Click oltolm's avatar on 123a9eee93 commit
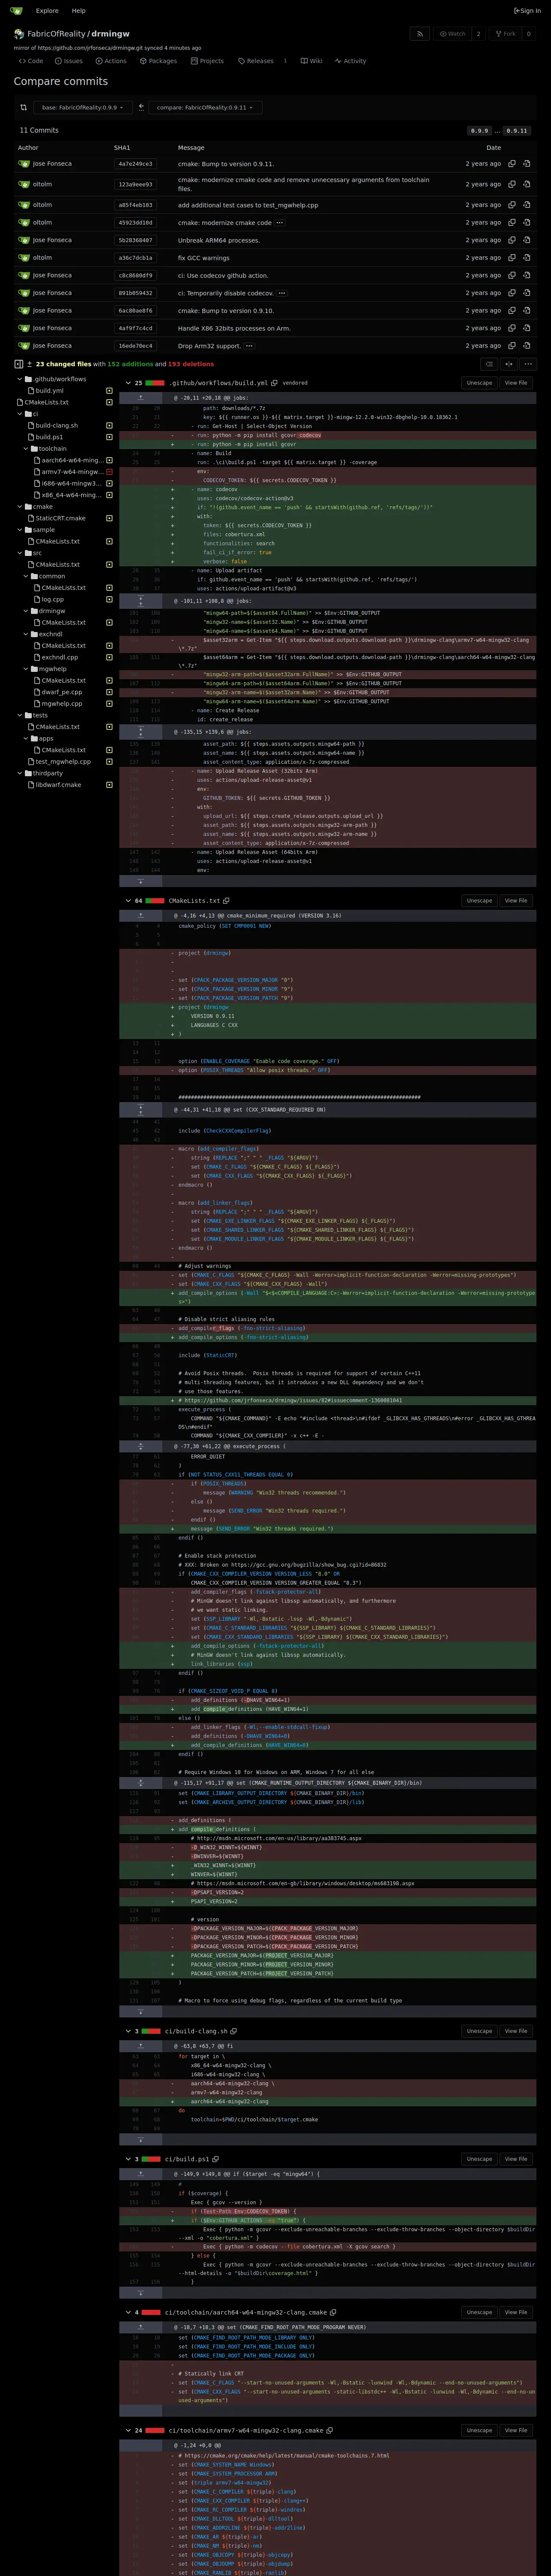This screenshot has height=2576, width=551. tap(24, 184)
